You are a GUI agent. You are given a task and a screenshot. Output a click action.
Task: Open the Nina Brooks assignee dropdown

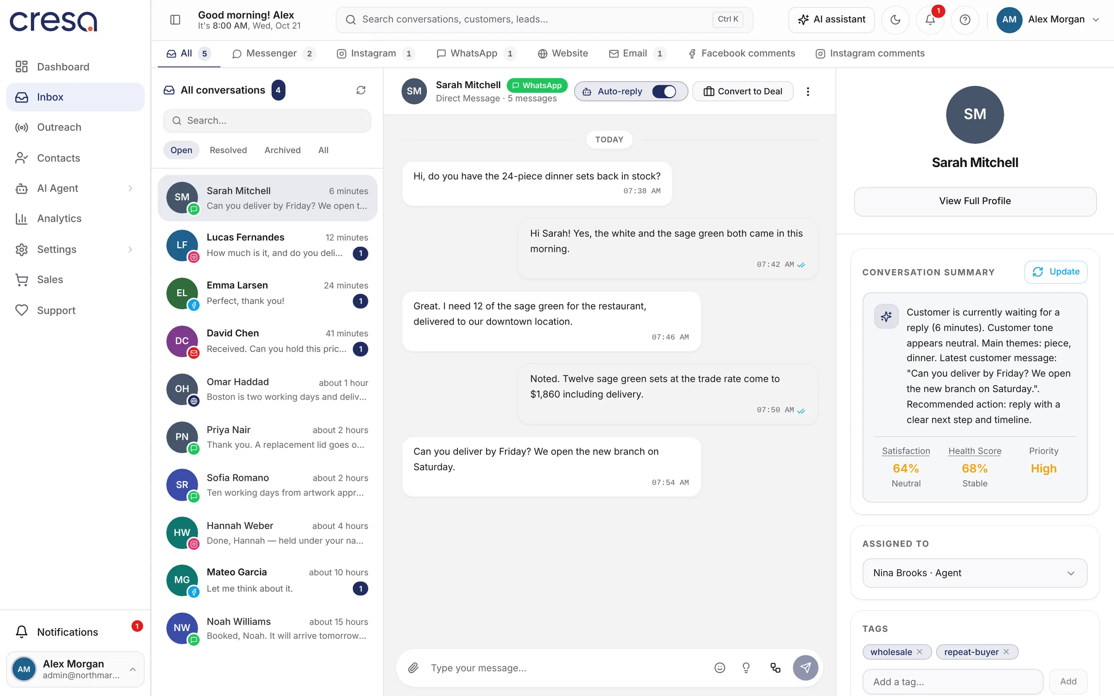[x=975, y=573]
